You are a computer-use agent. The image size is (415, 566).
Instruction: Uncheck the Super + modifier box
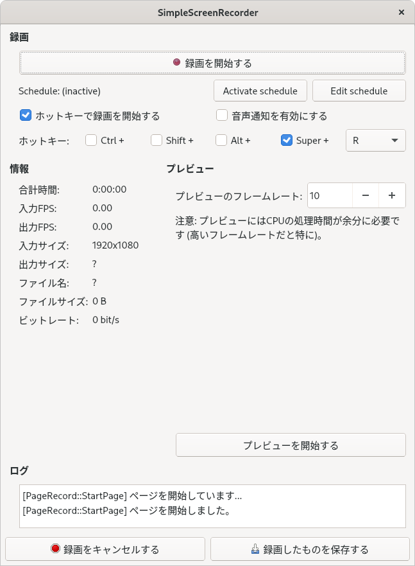[286, 140]
